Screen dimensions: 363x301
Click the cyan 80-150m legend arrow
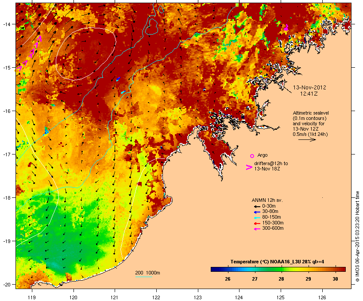[257, 218]
